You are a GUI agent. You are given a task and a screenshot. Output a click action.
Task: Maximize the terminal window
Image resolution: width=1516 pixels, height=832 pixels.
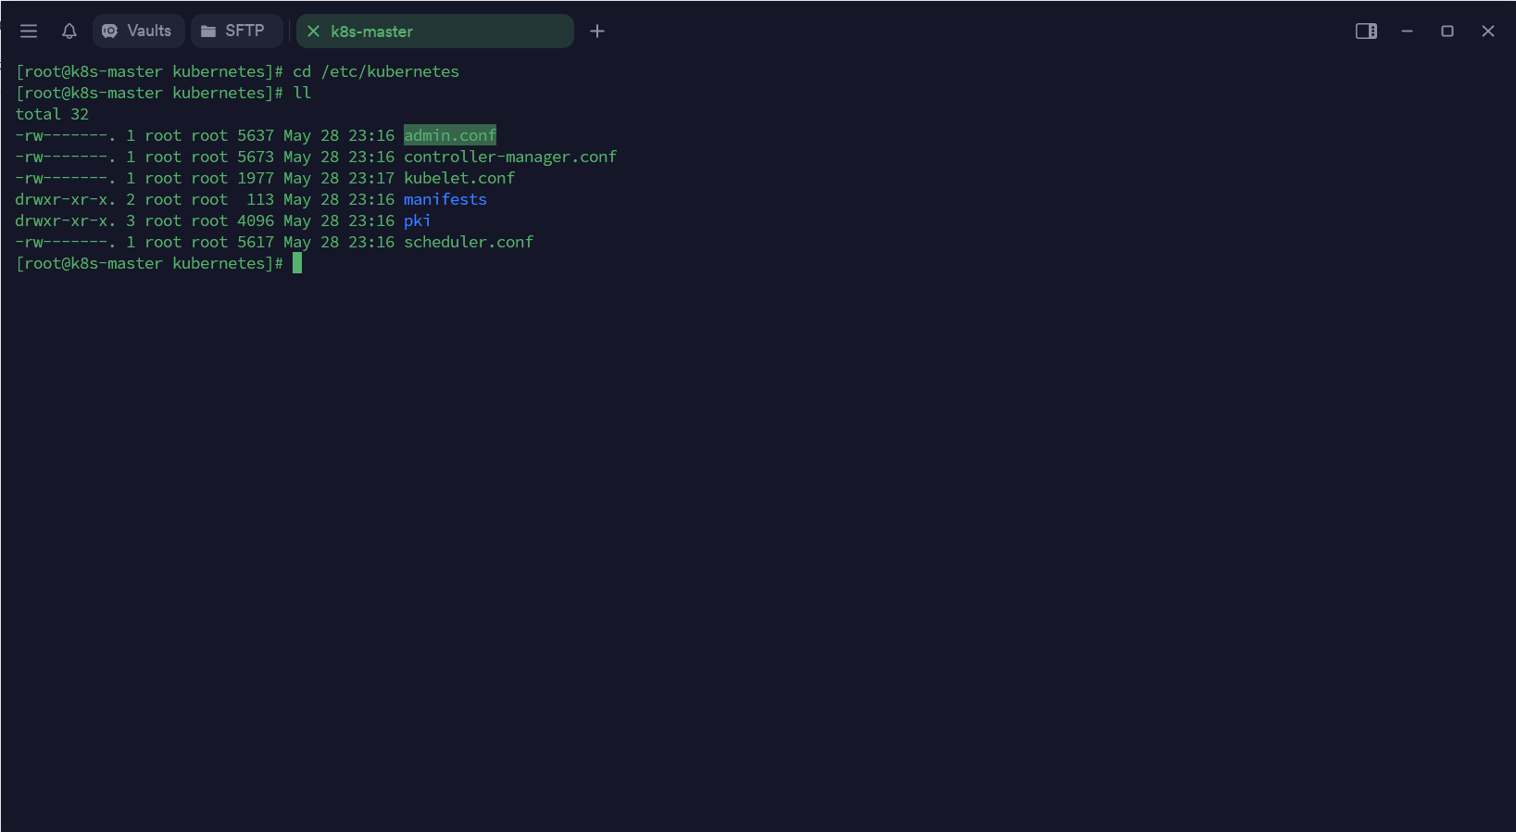(1447, 32)
